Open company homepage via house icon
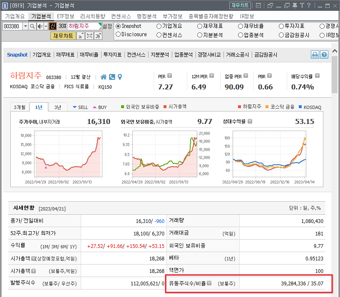 click(104, 77)
